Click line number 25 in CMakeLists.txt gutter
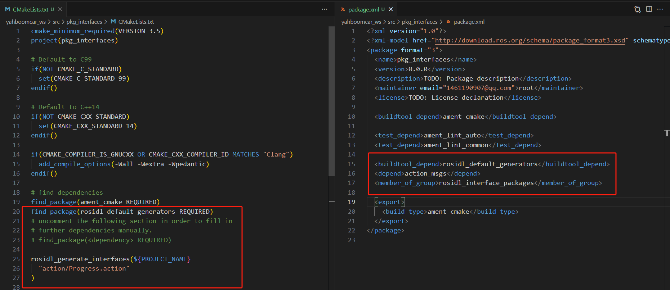Image resolution: width=670 pixels, height=290 pixels. [16, 259]
